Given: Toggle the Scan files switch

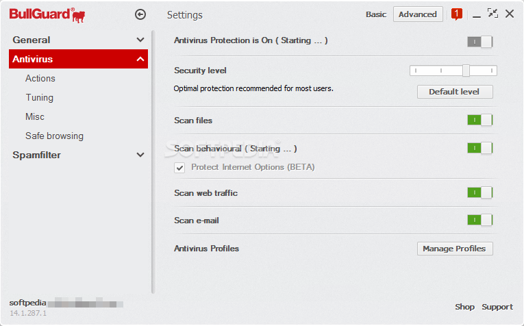Looking at the screenshot, I should pyautogui.click(x=480, y=120).
